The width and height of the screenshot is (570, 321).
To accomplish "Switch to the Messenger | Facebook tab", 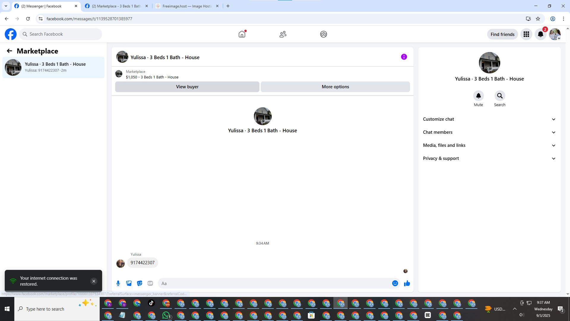I will click(x=46, y=6).
